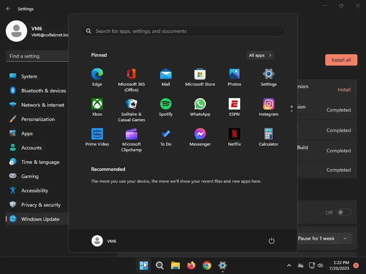Open the network tray icon
This screenshot has height=274, width=366.
(312, 265)
